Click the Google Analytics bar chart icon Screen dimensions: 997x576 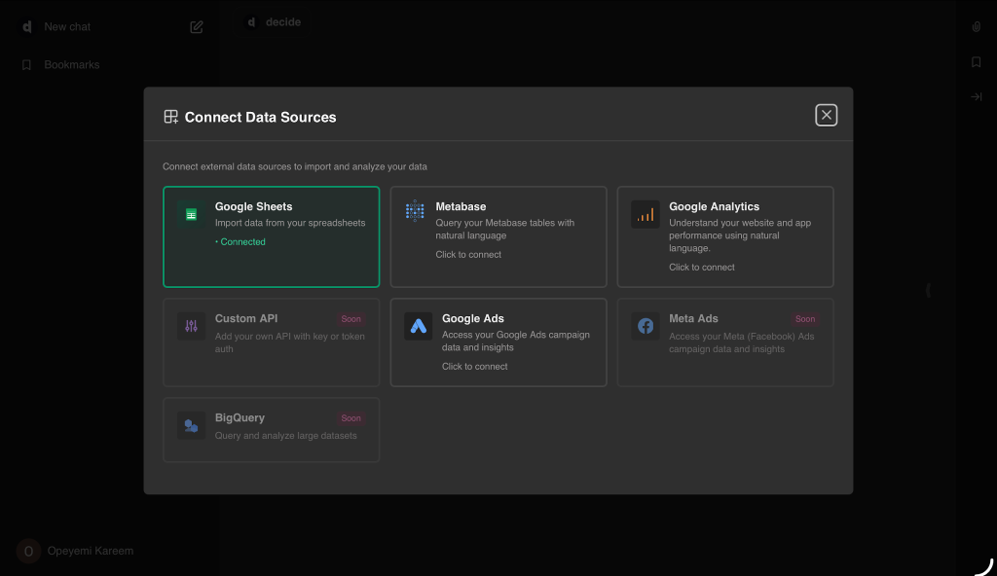(x=645, y=215)
